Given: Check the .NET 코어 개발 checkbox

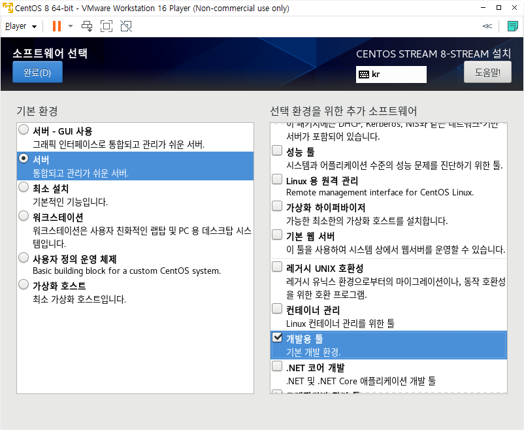Looking at the screenshot, I should pos(277,366).
